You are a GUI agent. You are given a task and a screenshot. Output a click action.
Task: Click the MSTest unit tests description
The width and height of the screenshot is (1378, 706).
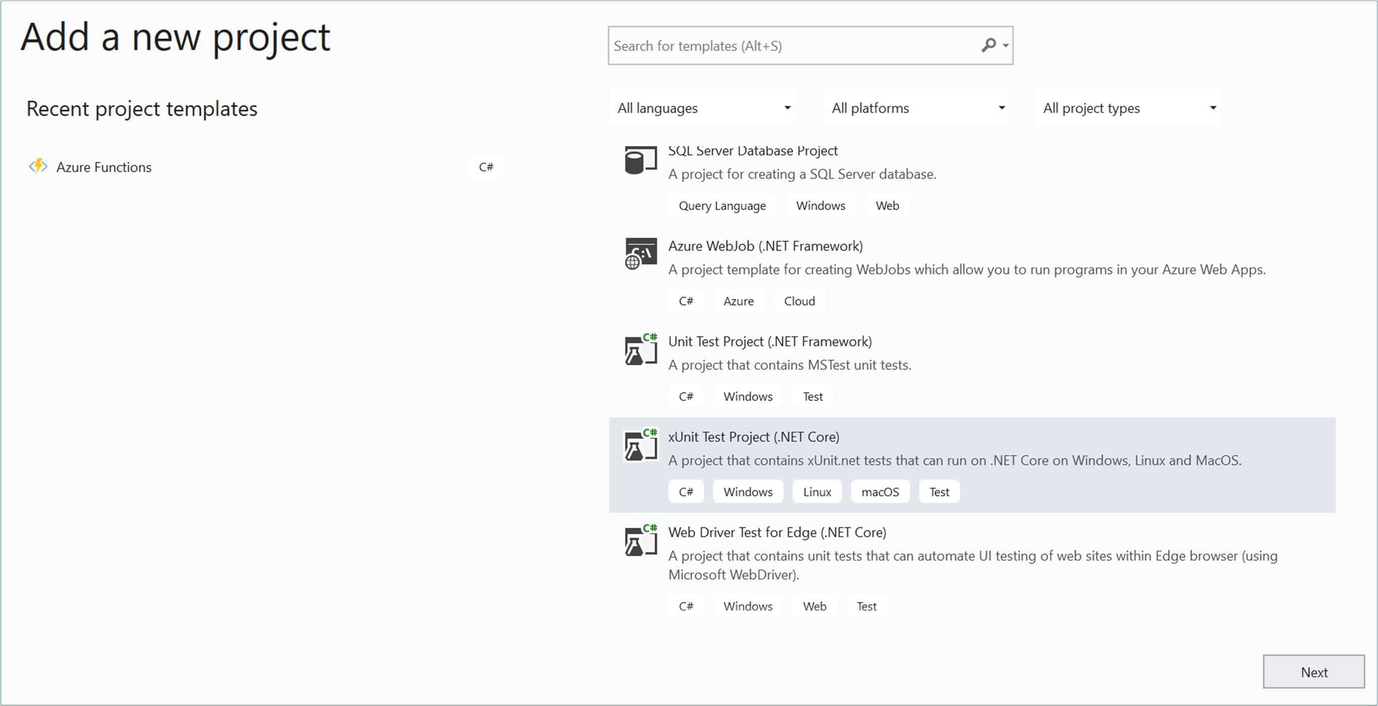790,365
